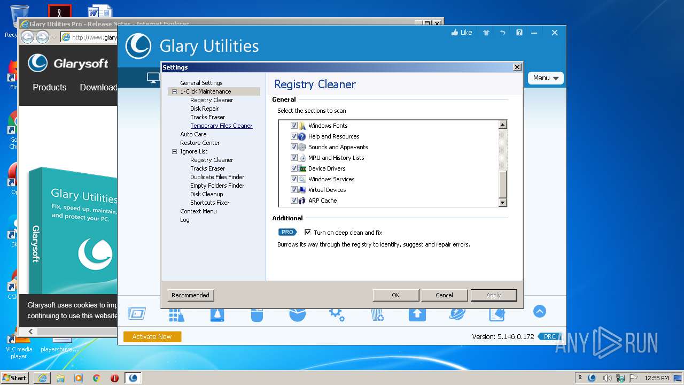Viewport: 684px width, 385px height.
Task: Collapse the Ignore List tree node
Action: coord(174,151)
